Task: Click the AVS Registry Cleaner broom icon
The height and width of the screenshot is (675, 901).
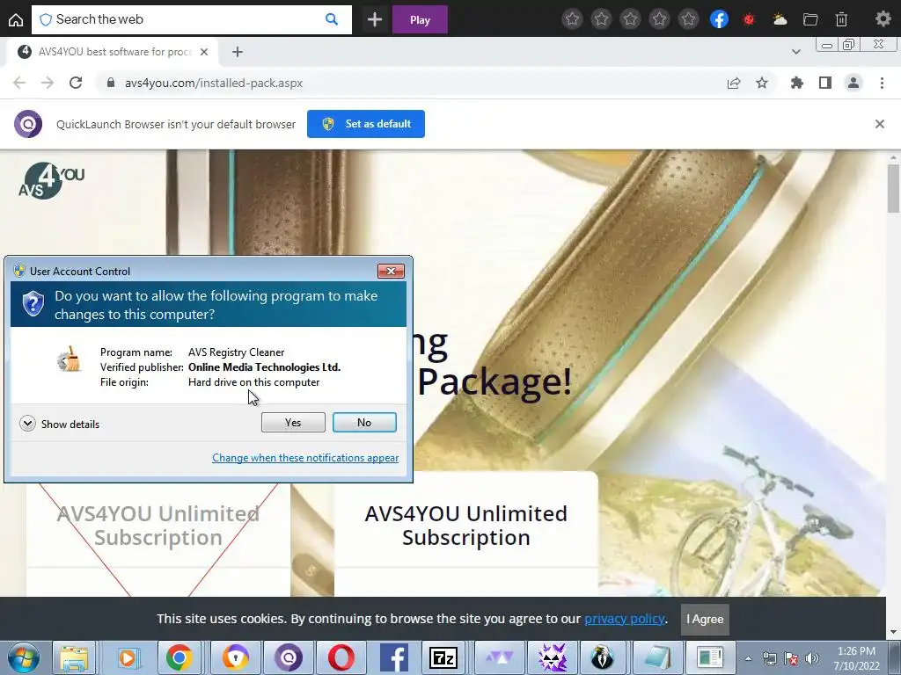Action: pyautogui.click(x=69, y=359)
